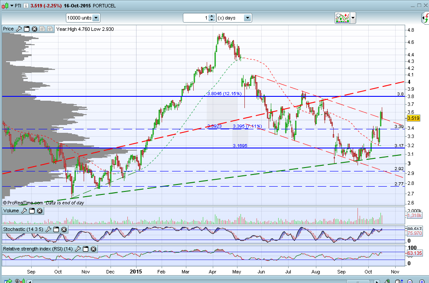Select the 3.8045 (12.15%) measurement label

[x=224, y=94]
